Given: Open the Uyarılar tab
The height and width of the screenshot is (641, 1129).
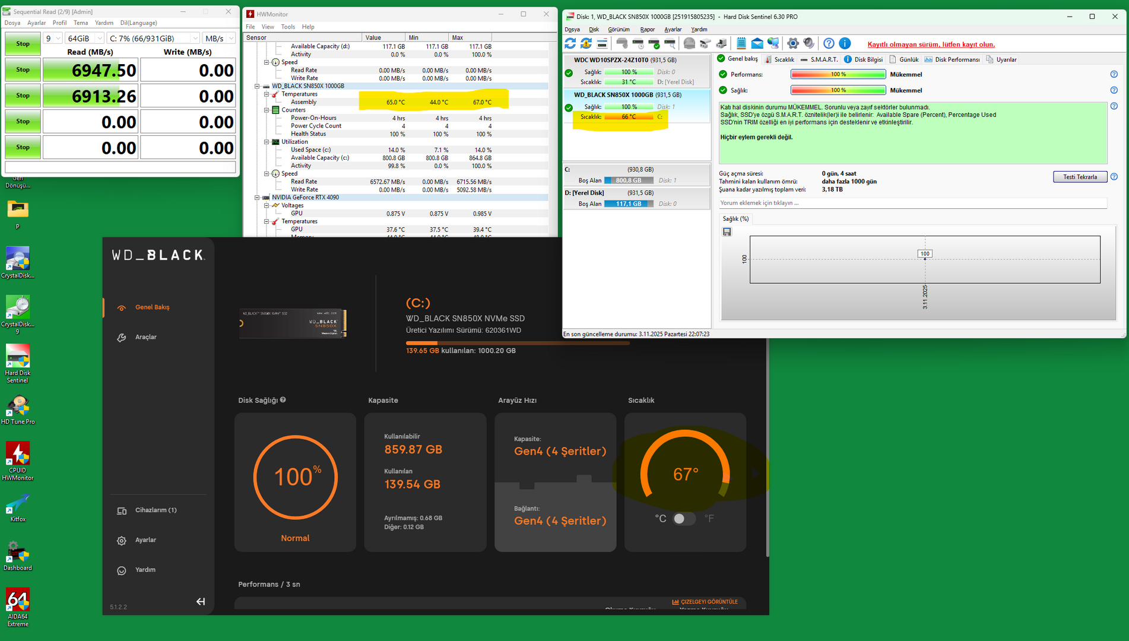Looking at the screenshot, I should pyautogui.click(x=1001, y=59).
